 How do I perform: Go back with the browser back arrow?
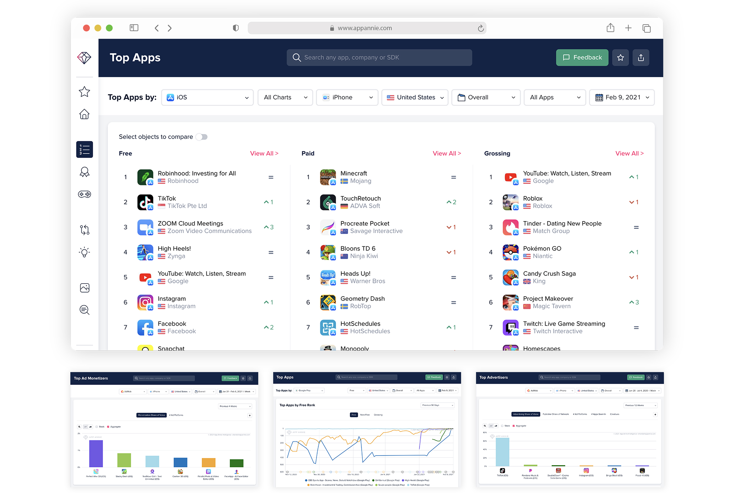(157, 28)
